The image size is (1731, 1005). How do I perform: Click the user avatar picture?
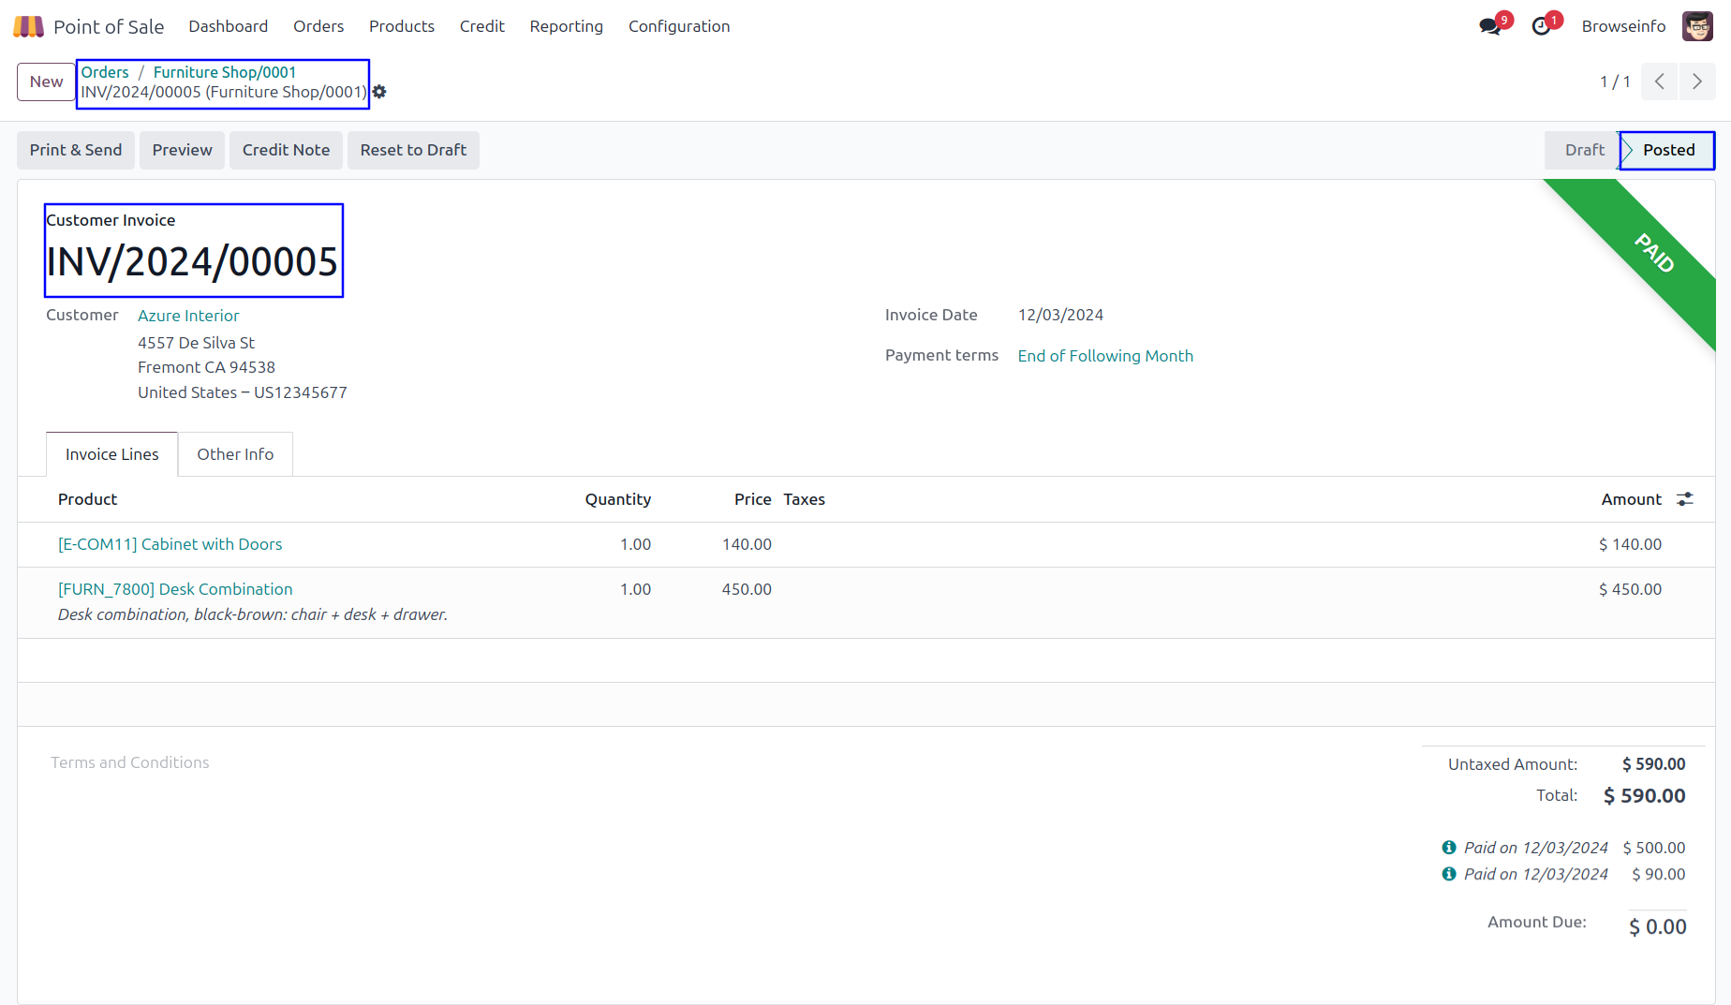(1696, 26)
